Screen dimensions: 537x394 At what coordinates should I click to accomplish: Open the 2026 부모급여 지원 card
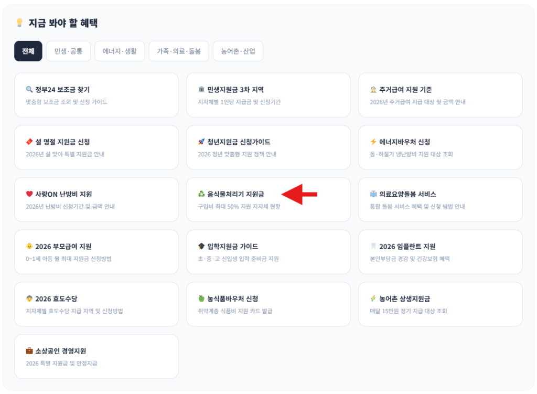click(x=96, y=252)
